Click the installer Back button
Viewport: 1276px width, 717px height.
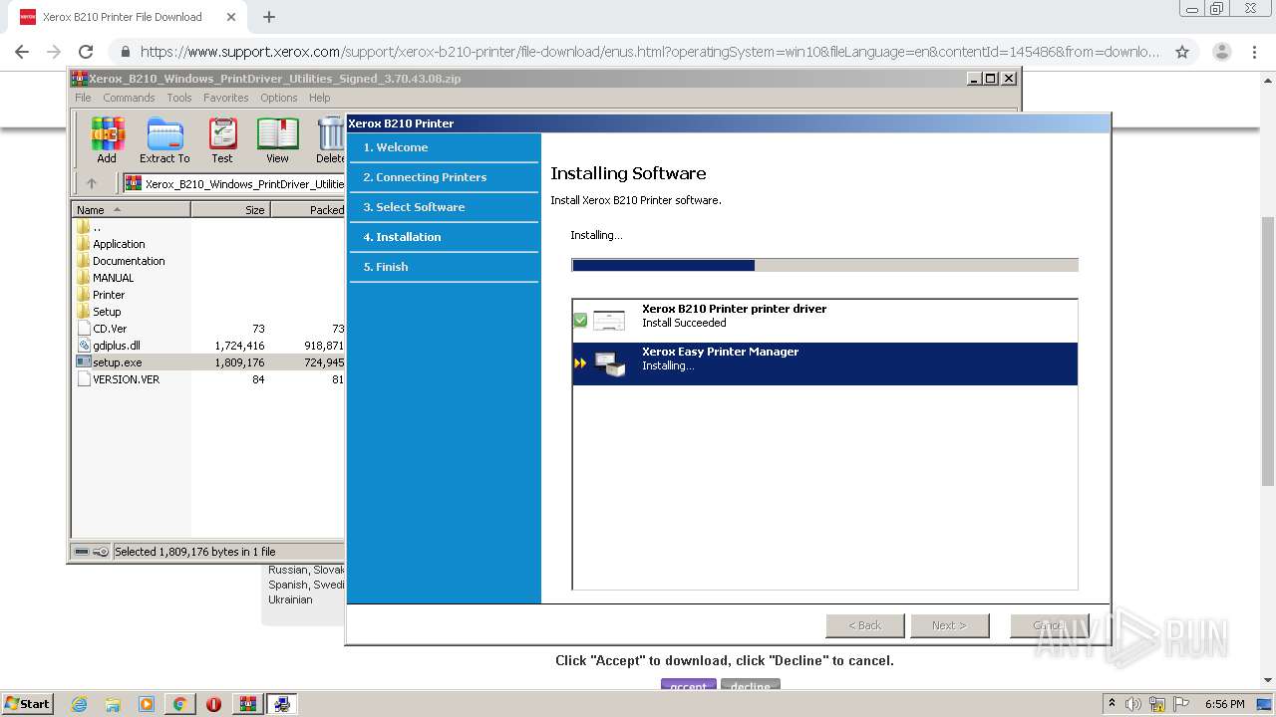(865, 625)
